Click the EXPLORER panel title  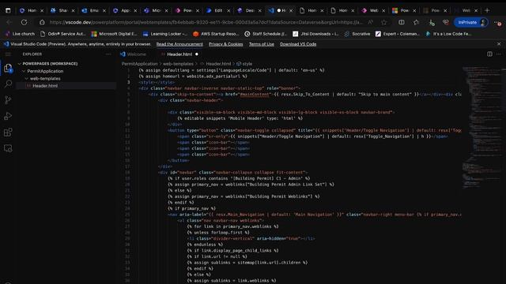32,54
